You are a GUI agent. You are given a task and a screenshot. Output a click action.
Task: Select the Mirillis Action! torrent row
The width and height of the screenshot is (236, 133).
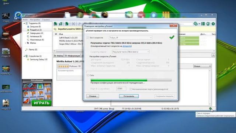[x=71, y=41]
